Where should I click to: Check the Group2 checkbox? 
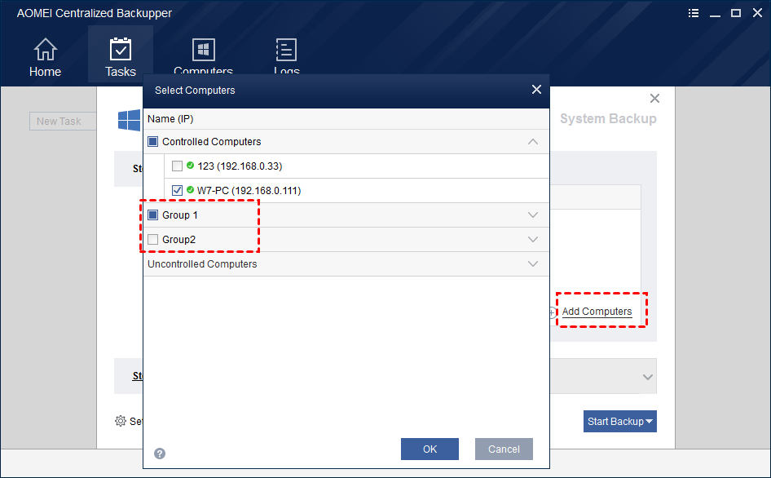[153, 240]
